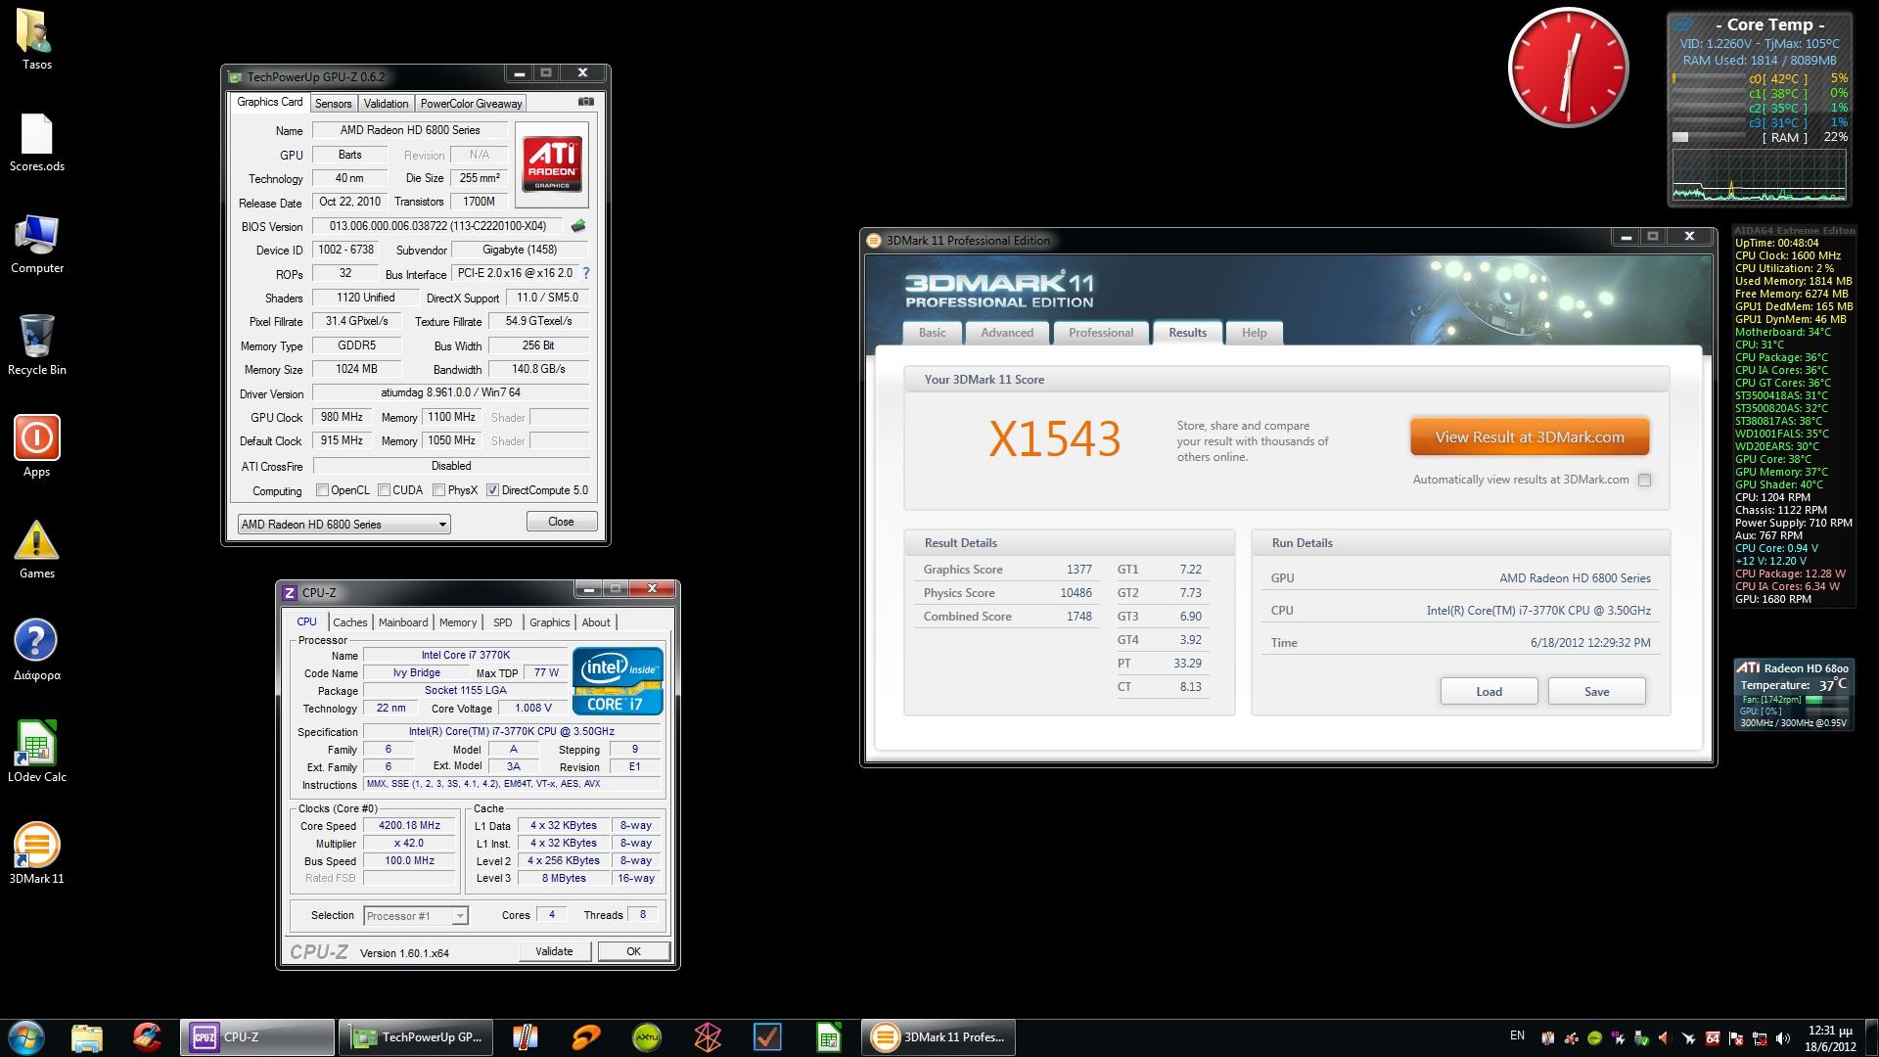
Task: Switch to the Sensors tab in GPU-Z
Action: 333,104
